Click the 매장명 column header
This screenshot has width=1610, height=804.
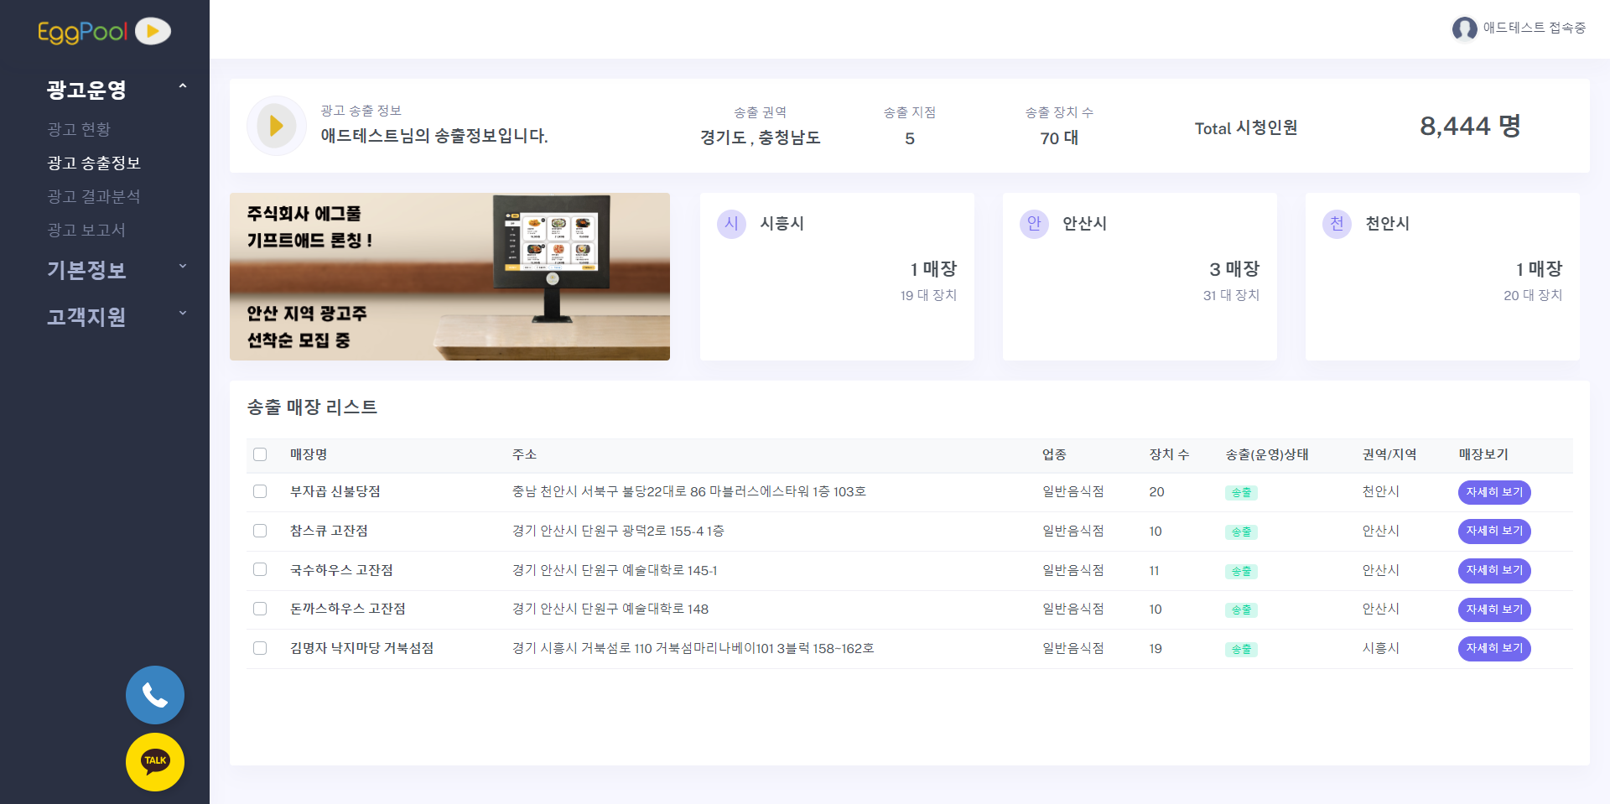click(309, 454)
